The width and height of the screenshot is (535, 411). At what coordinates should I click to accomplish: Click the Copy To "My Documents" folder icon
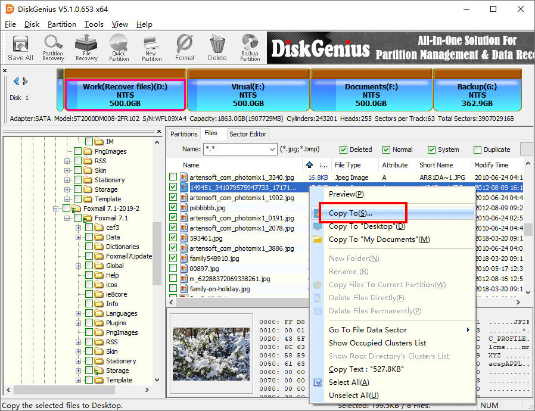tap(318, 239)
